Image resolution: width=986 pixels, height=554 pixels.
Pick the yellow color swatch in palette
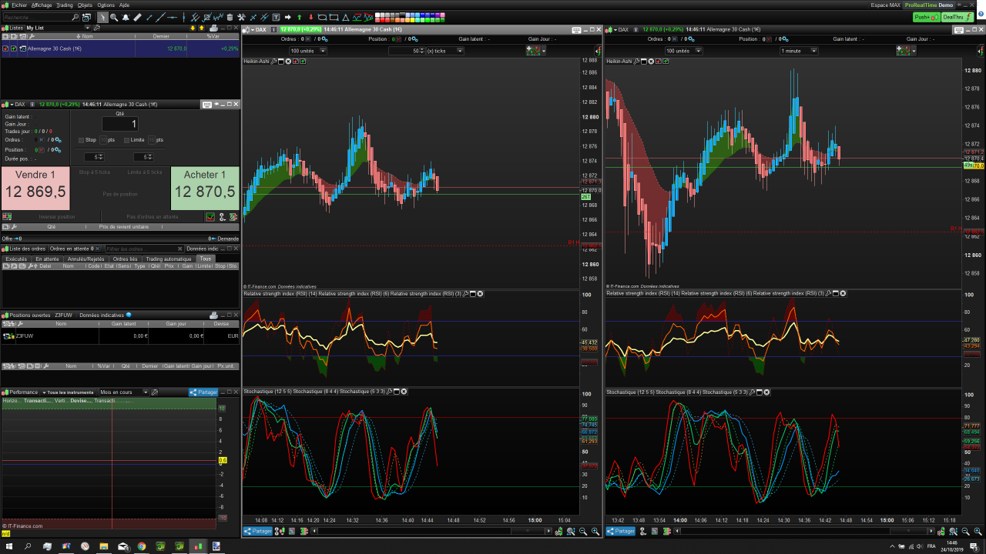[411, 20]
